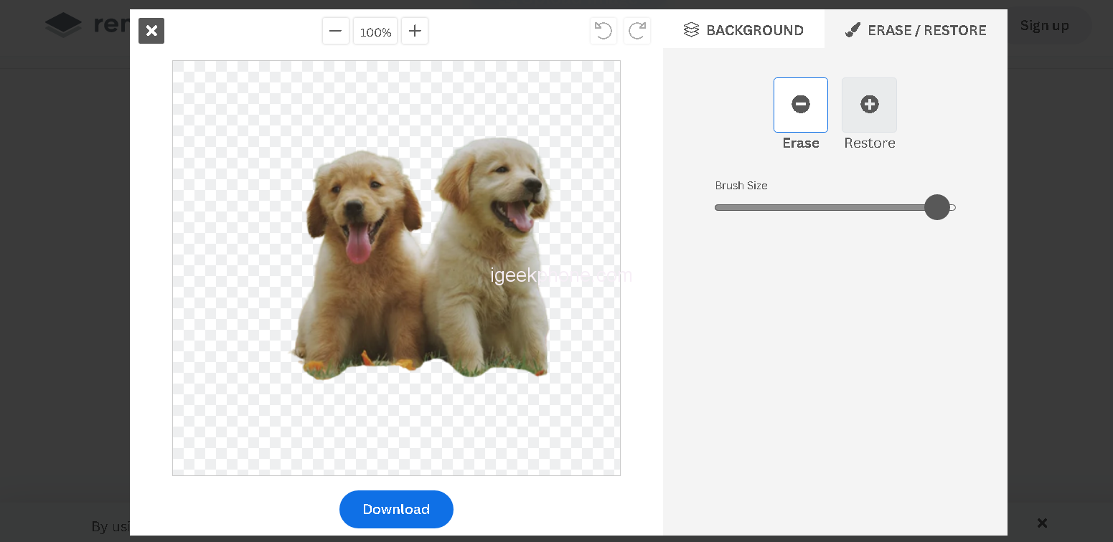Undo the last edit

604,31
